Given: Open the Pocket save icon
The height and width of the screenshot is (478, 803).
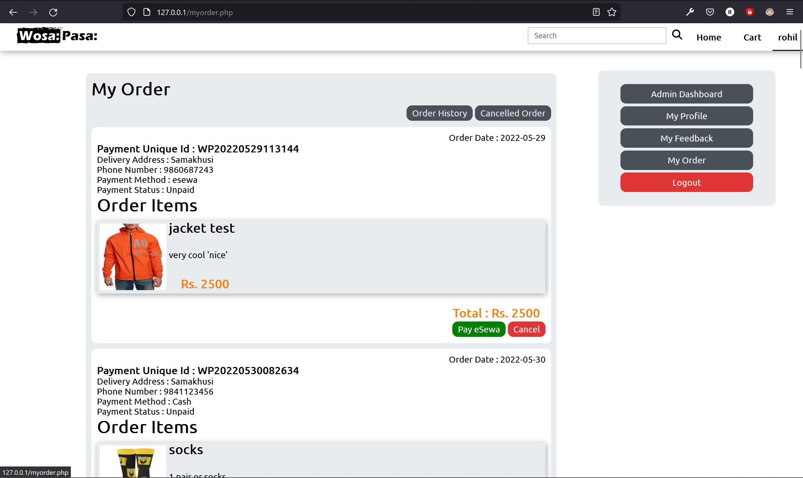Looking at the screenshot, I should (710, 12).
